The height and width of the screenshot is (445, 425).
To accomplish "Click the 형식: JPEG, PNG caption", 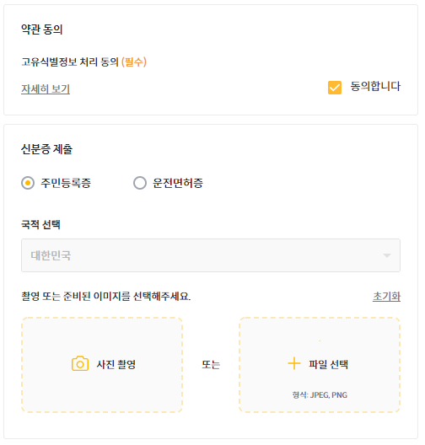I will tap(320, 394).
